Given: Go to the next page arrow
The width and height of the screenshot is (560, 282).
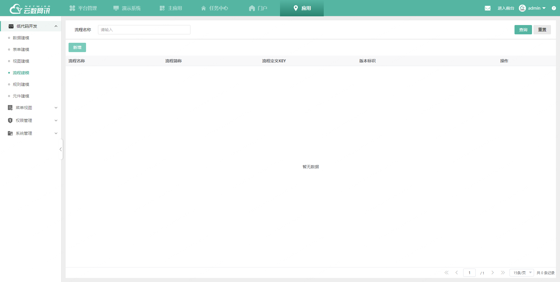Looking at the screenshot, I should tap(493, 273).
